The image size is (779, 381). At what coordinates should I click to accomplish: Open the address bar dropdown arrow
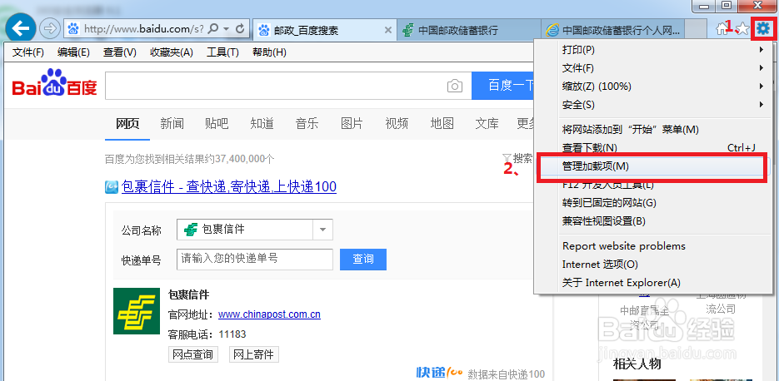(226, 29)
